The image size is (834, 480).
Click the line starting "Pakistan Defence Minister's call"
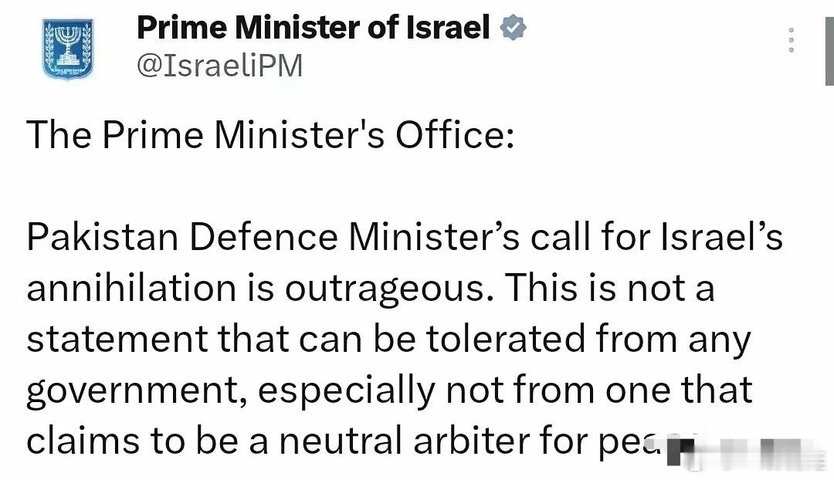click(x=405, y=238)
